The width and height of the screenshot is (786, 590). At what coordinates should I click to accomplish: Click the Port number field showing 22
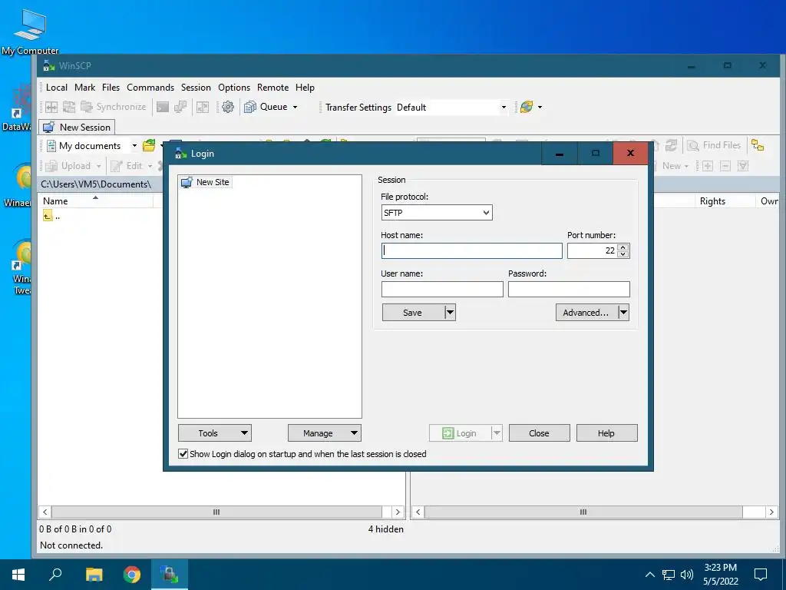(x=592, y=251)
